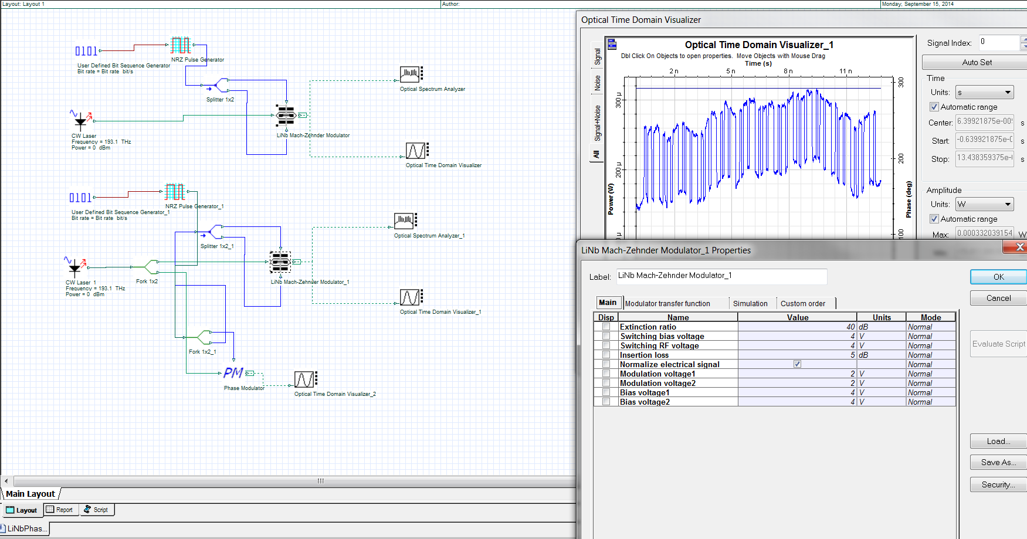Select the LiNb Mach-Zehnder Modulator icon
This screenshot has height=539, width=1027.
pos(286,115)
